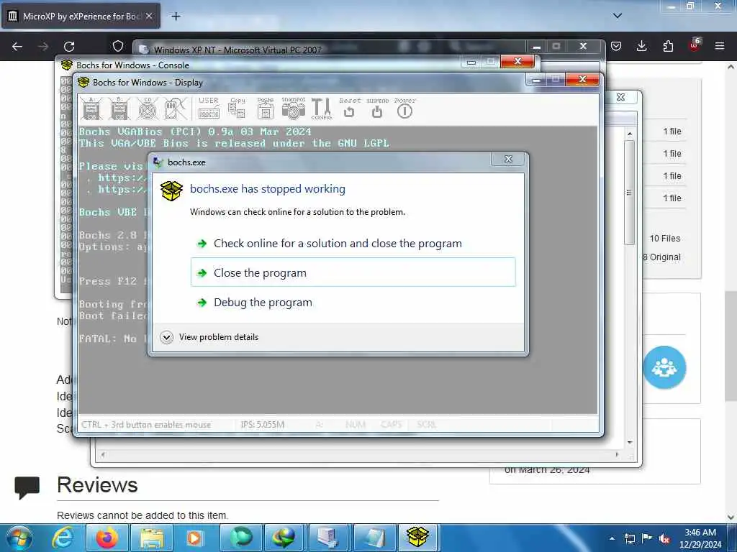The image size is (737, 552).
Task: Click the Paste icon in Bochs toolbar
Action: tap(265, 108)
